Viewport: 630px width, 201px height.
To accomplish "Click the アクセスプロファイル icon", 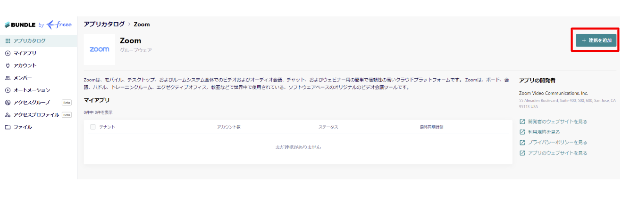I will click(x=8, y=114).
